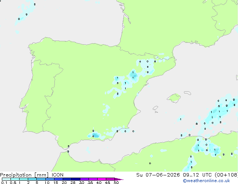This screenshot has height=184, width=238.
Task: Click the 20–25 mm dark blue legend swatch
Action: point(67,179)
